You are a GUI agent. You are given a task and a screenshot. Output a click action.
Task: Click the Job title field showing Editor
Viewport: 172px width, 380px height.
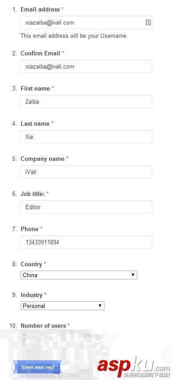coord(86,207)
